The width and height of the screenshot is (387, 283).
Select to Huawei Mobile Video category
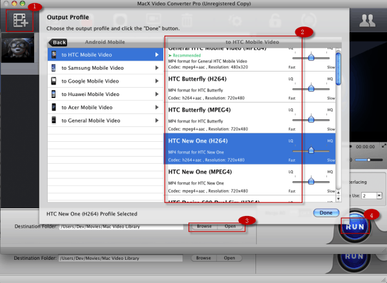coord(105,94)
